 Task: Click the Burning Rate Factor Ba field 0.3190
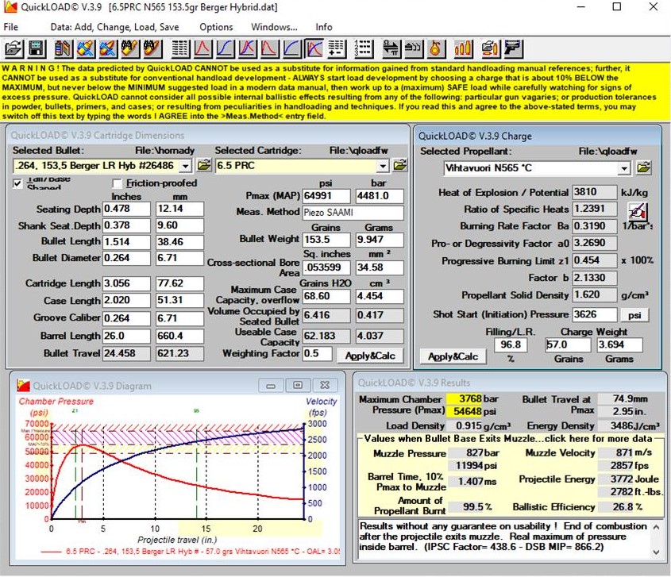tap(595, 226)
